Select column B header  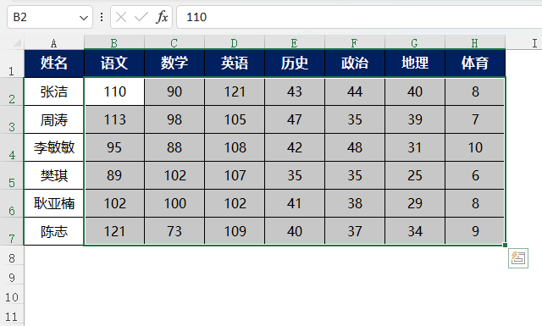[114, 43]
